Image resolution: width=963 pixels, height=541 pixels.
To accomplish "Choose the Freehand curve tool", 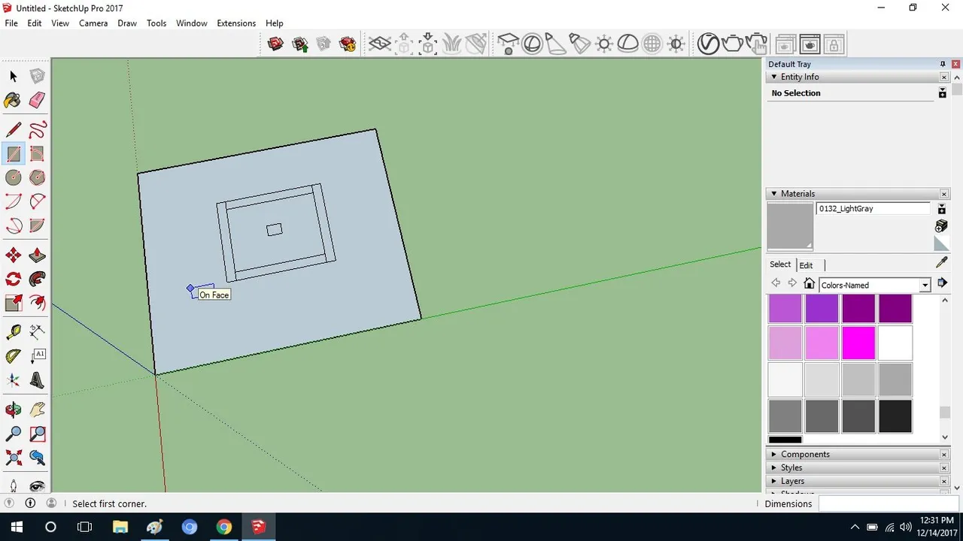I will [37, 129].
